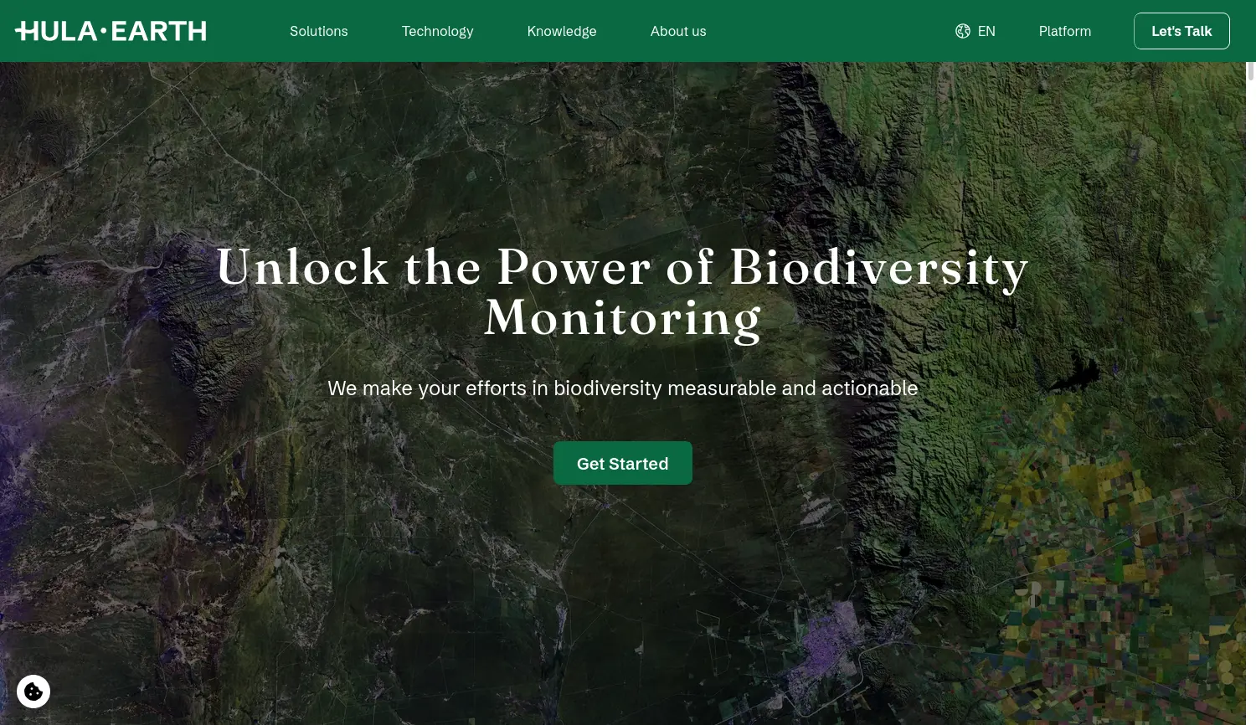
Task: Open the Solutions menu
Action: pos(318,31)
